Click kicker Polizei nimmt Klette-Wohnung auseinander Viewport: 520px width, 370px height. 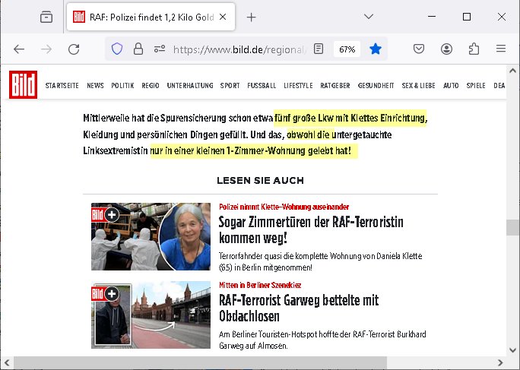click(284, 207)
